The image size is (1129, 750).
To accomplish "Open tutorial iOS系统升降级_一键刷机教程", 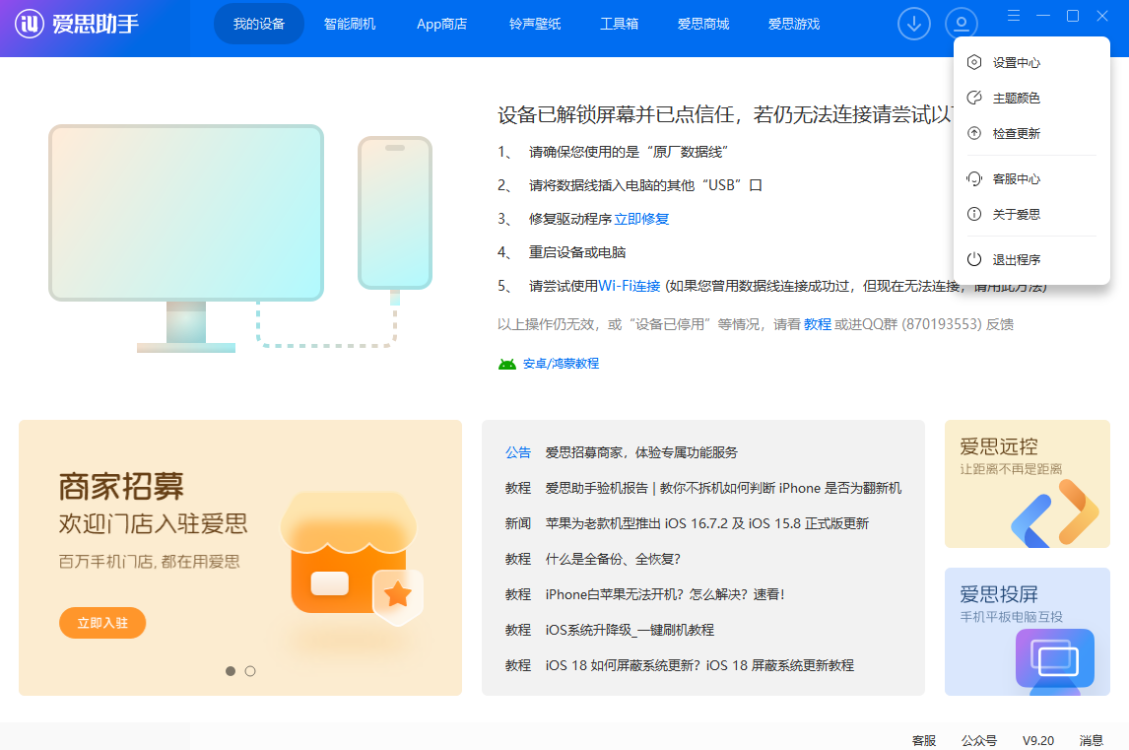I will (630, 630).
